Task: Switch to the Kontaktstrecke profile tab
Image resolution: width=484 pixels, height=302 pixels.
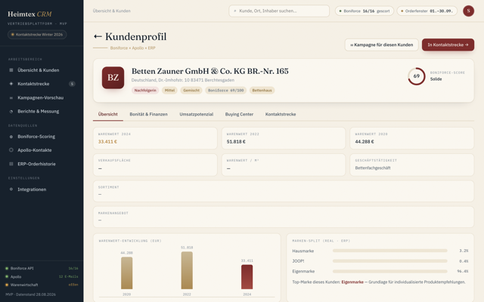Action: click(x=281, y=114)
